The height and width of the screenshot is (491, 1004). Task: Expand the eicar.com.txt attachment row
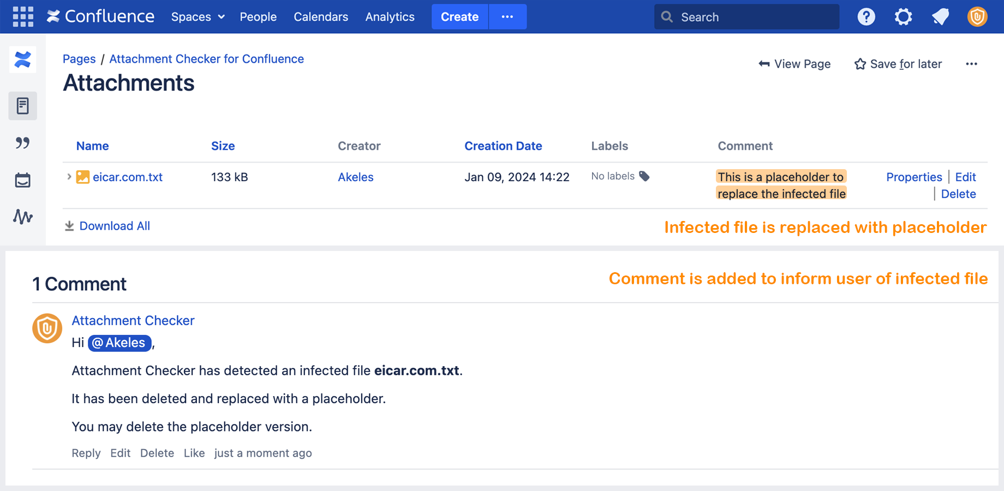point(69,177)
